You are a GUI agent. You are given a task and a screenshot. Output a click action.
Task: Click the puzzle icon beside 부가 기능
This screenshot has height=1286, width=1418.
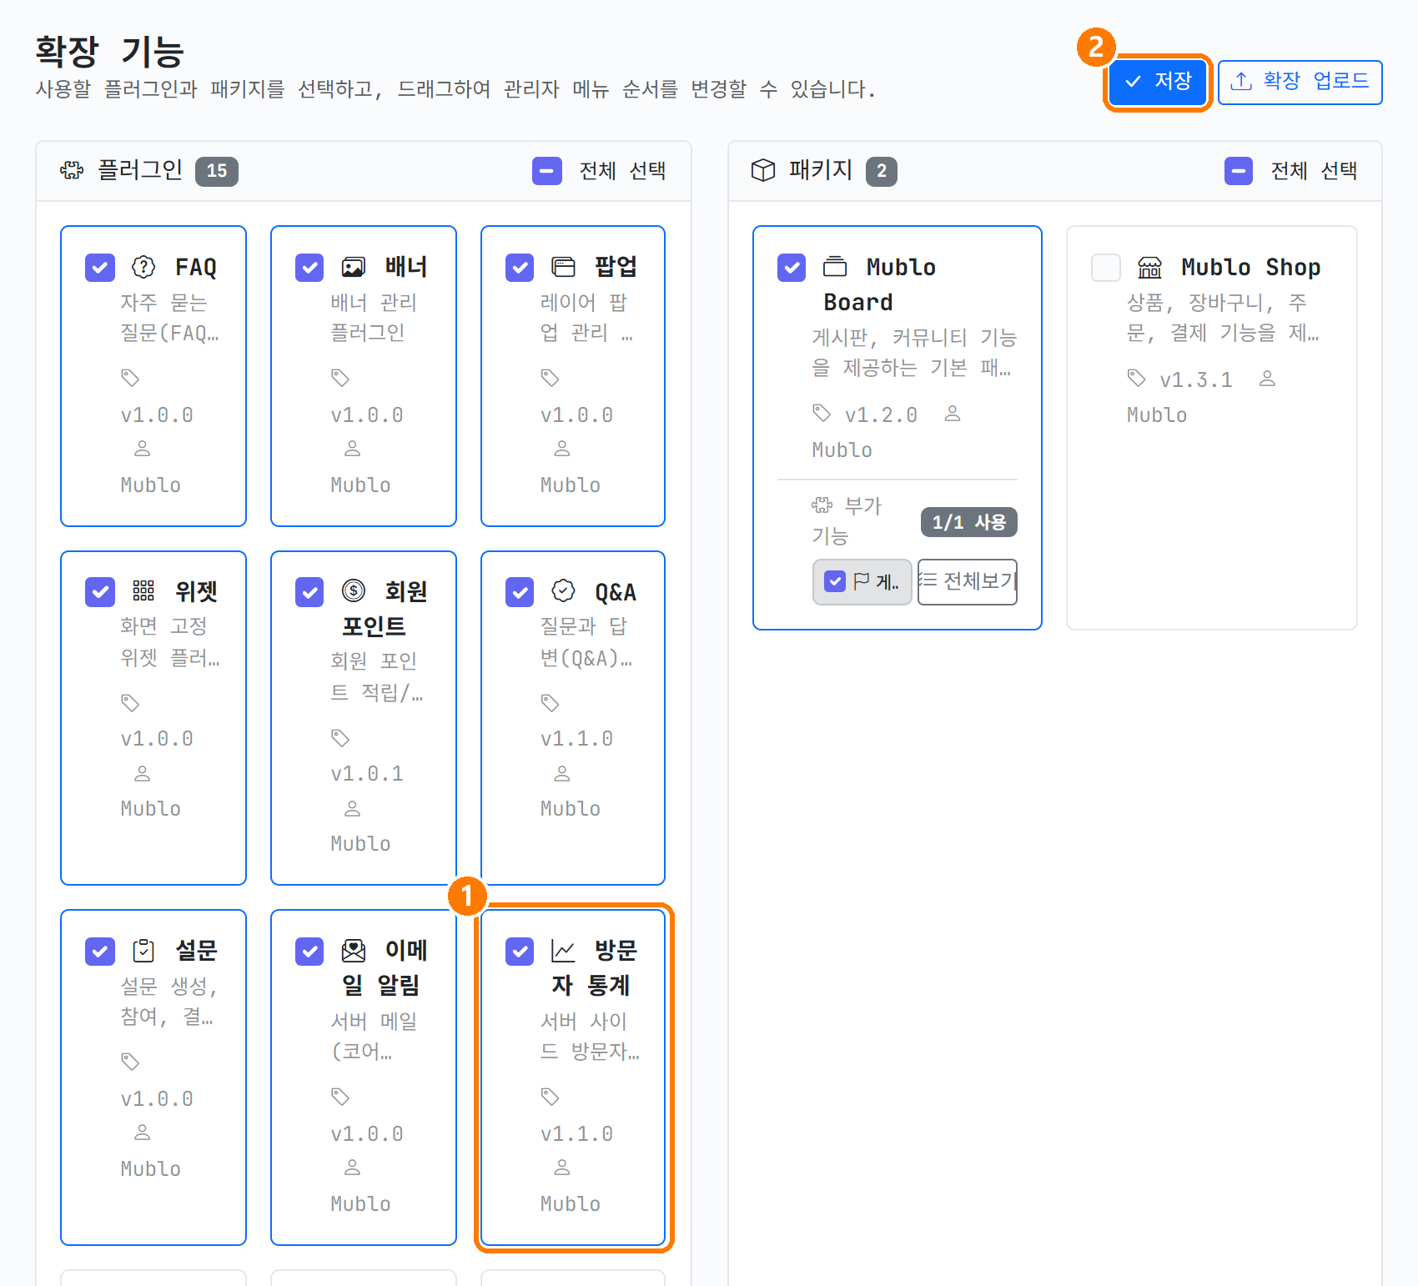[x=822, y=505]
